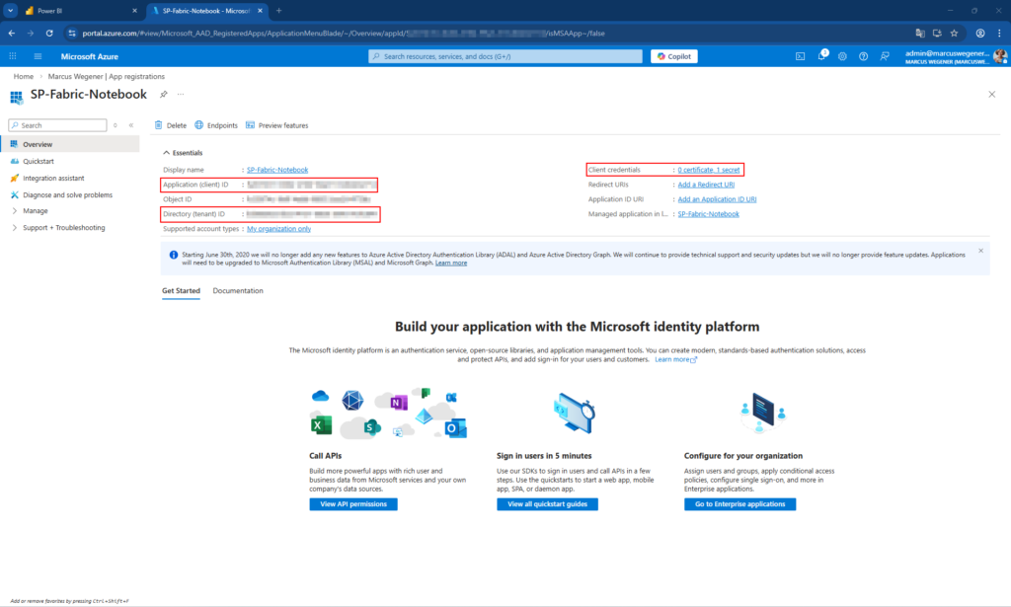Open the portal settings gear
The image size is (1011, 607).
(x=842, y=56)
